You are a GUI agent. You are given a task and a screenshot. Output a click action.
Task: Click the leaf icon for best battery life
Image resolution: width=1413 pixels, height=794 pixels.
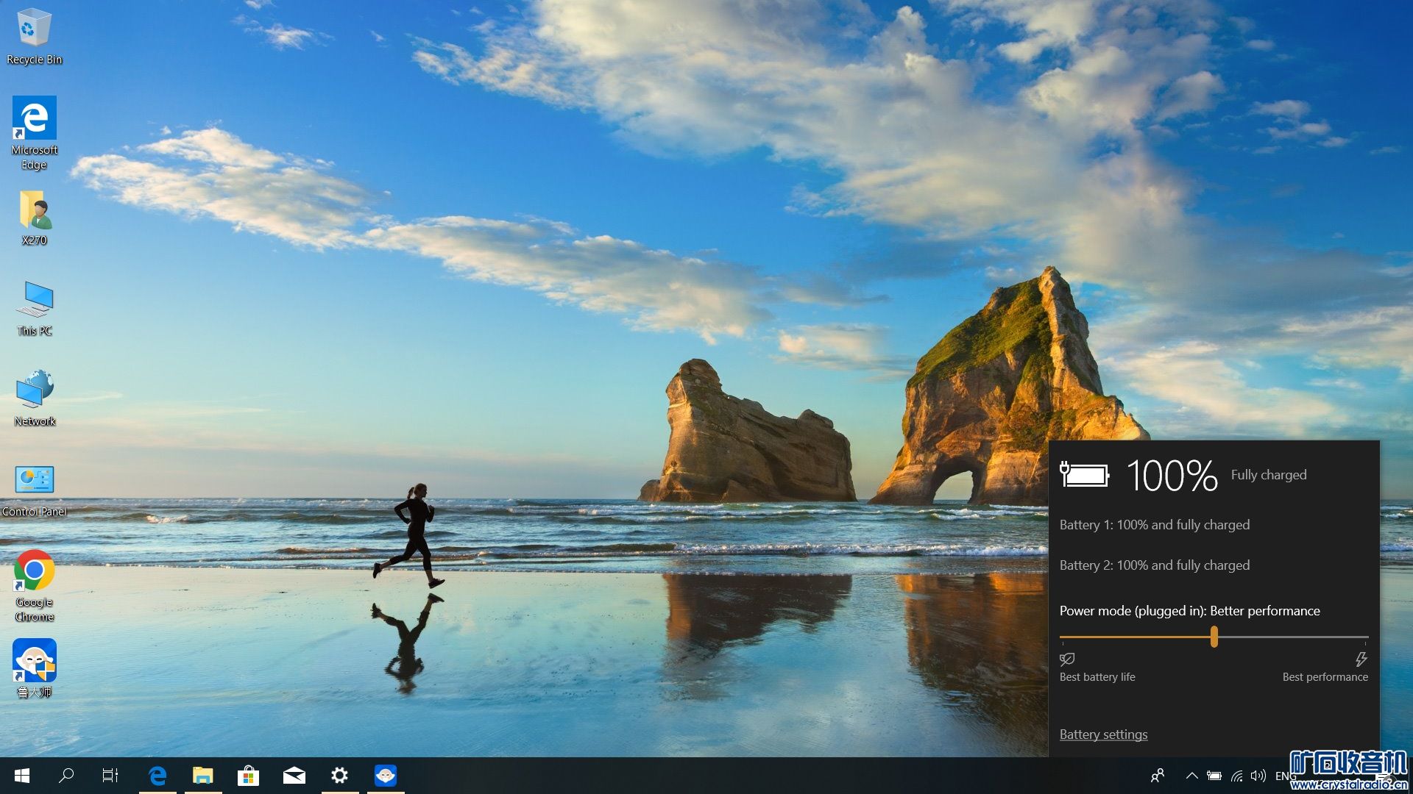[1067, 659]
